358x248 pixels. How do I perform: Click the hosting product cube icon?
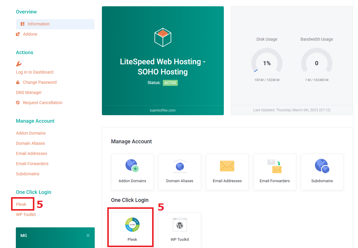[x=163, y=37]
